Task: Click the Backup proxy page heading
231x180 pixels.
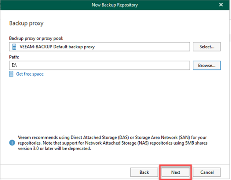Action: point(26,23)
